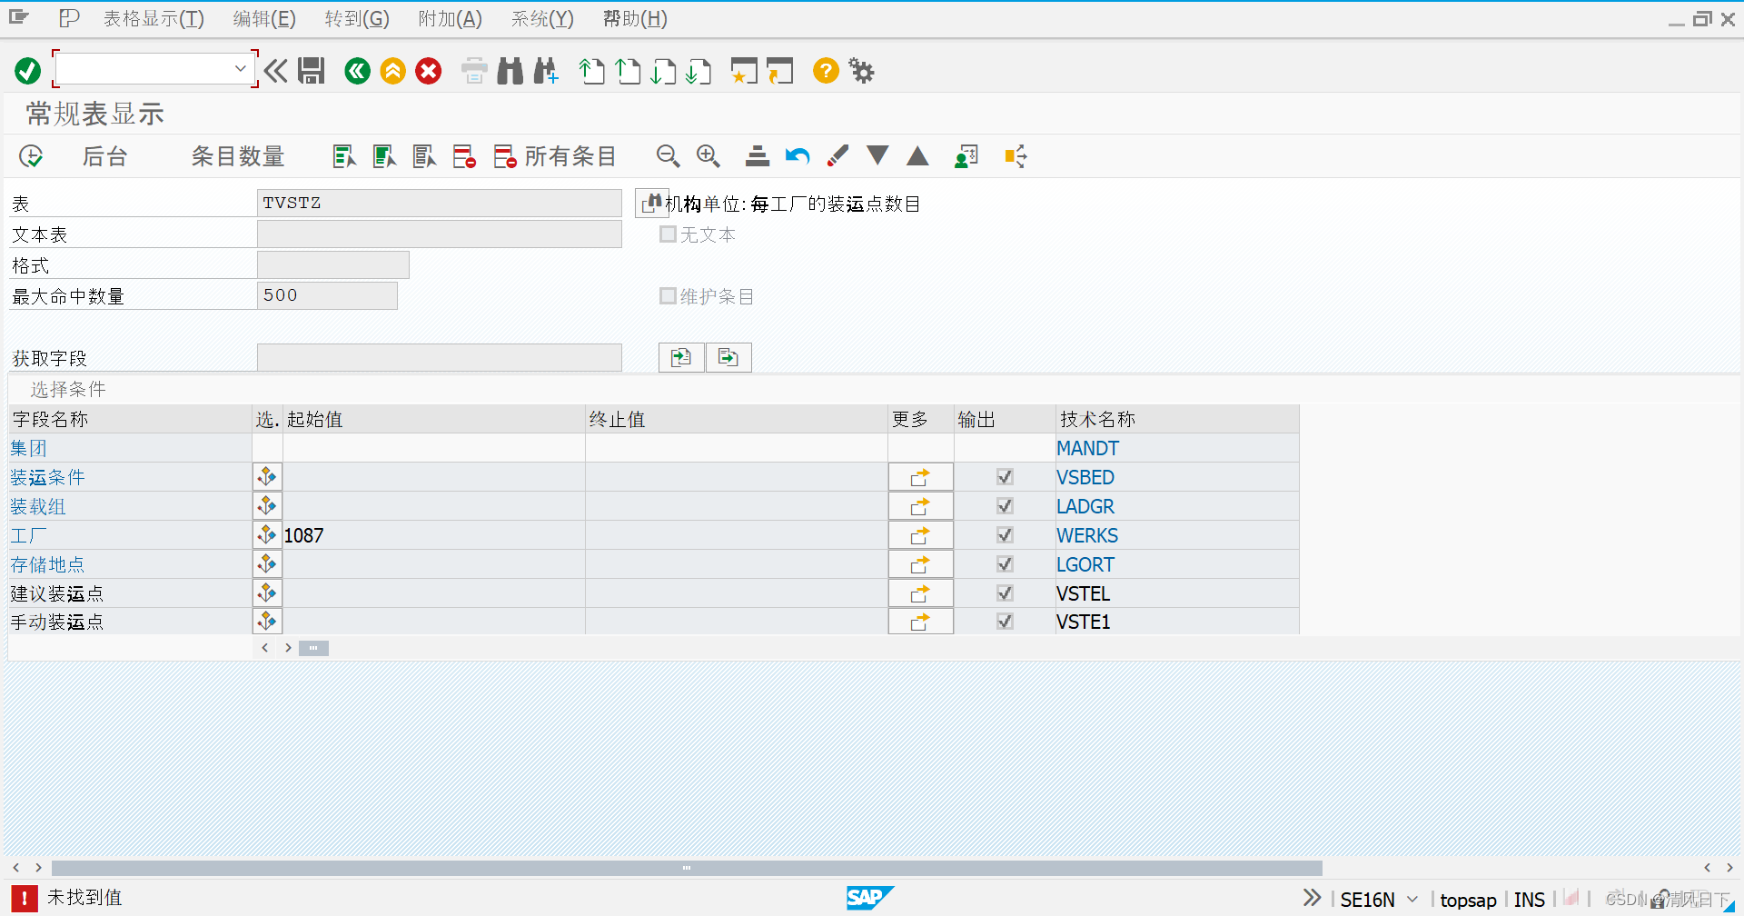Open the Find (binoculars) search
The height and width of the screenshot is (916, 1744).
point(510,71)
